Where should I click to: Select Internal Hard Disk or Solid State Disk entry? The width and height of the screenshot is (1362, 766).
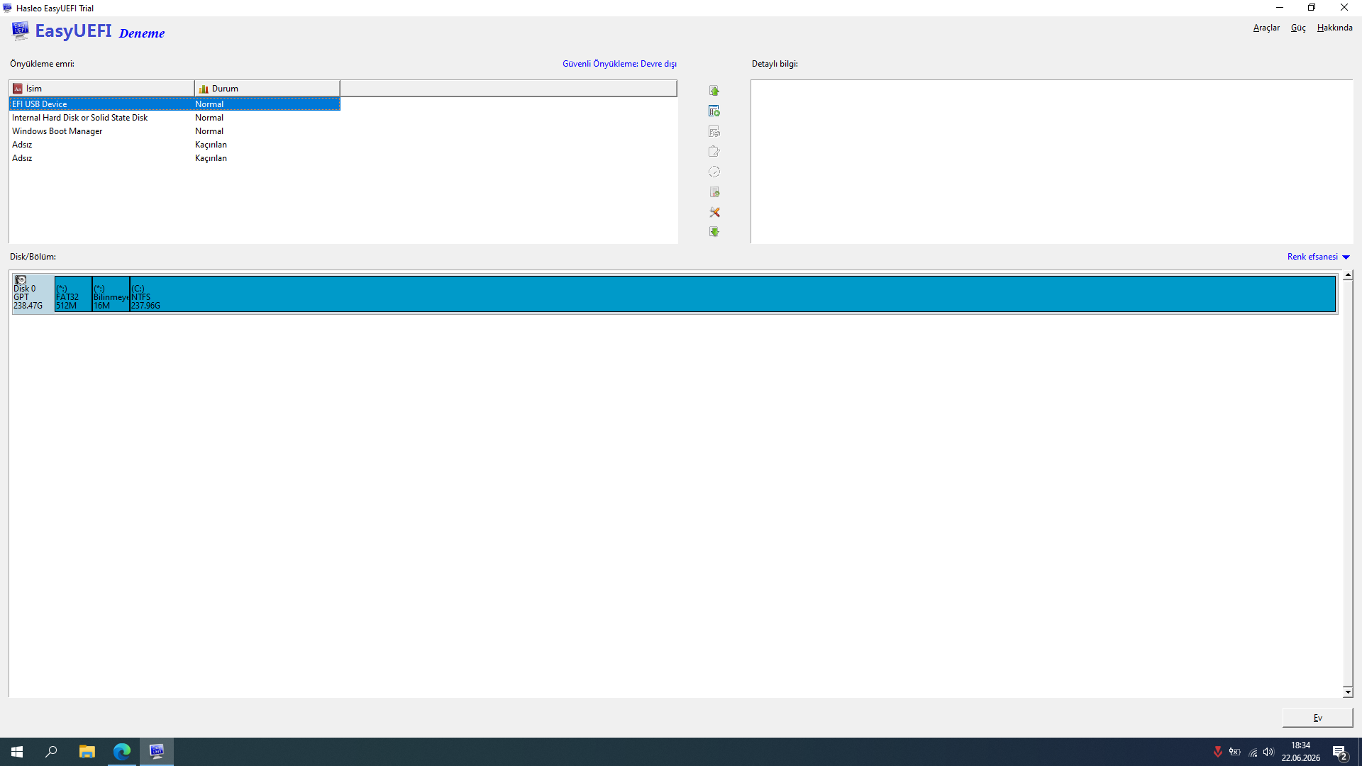175,118
